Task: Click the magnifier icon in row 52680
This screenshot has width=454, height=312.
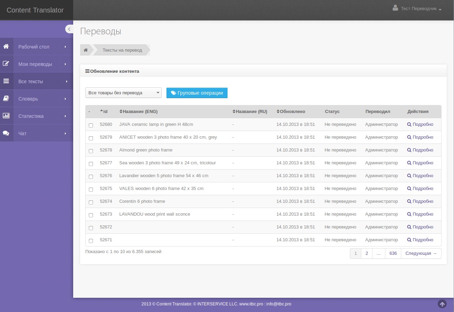Action: (409, 124)
